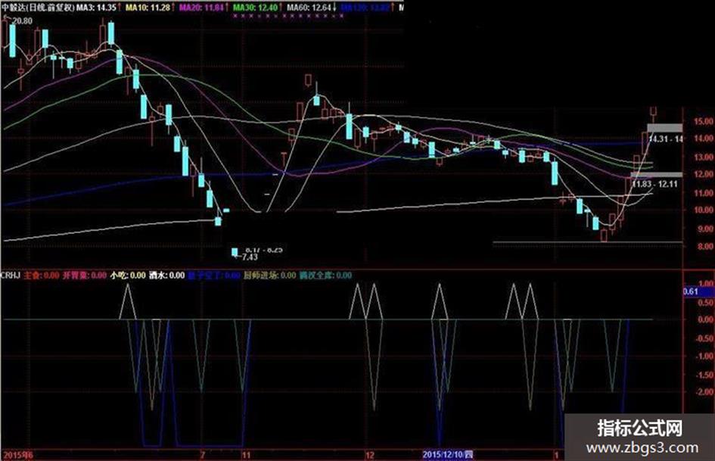Screen dimensions: 715x461
Task: Click the red 主食: 0.00 value
Action: point(42,276)
